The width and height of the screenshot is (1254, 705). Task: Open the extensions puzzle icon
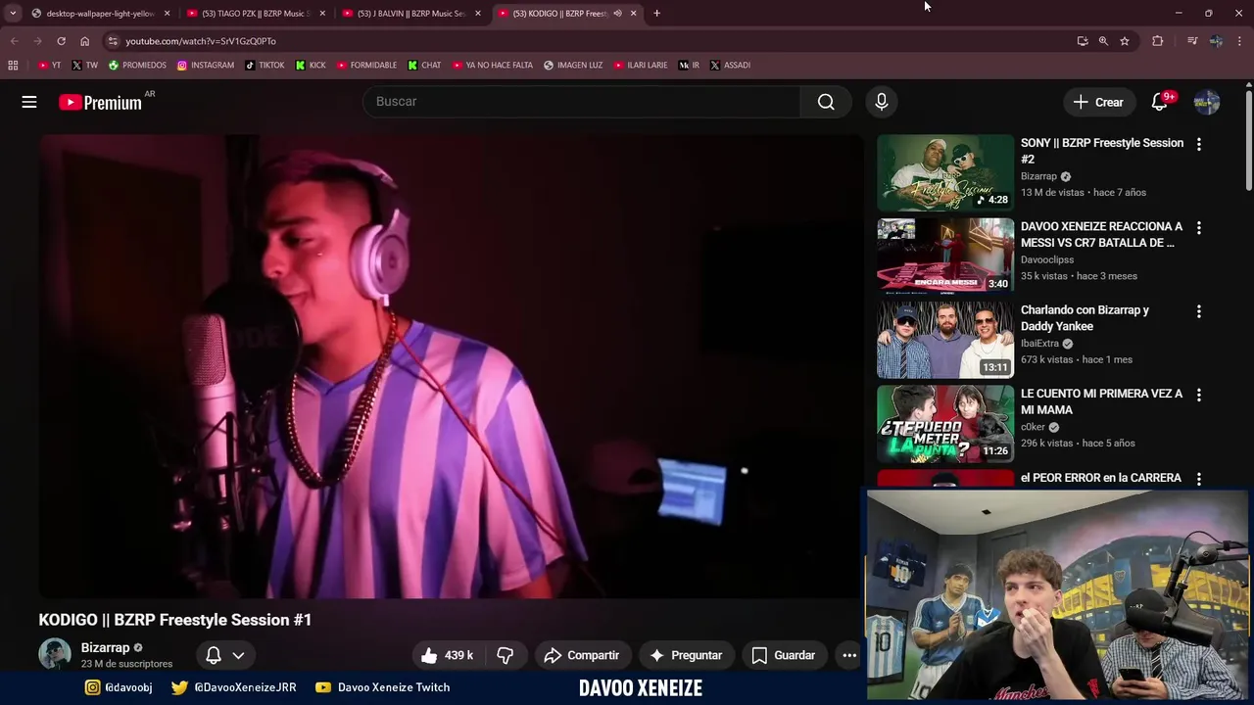(1158, 41)
